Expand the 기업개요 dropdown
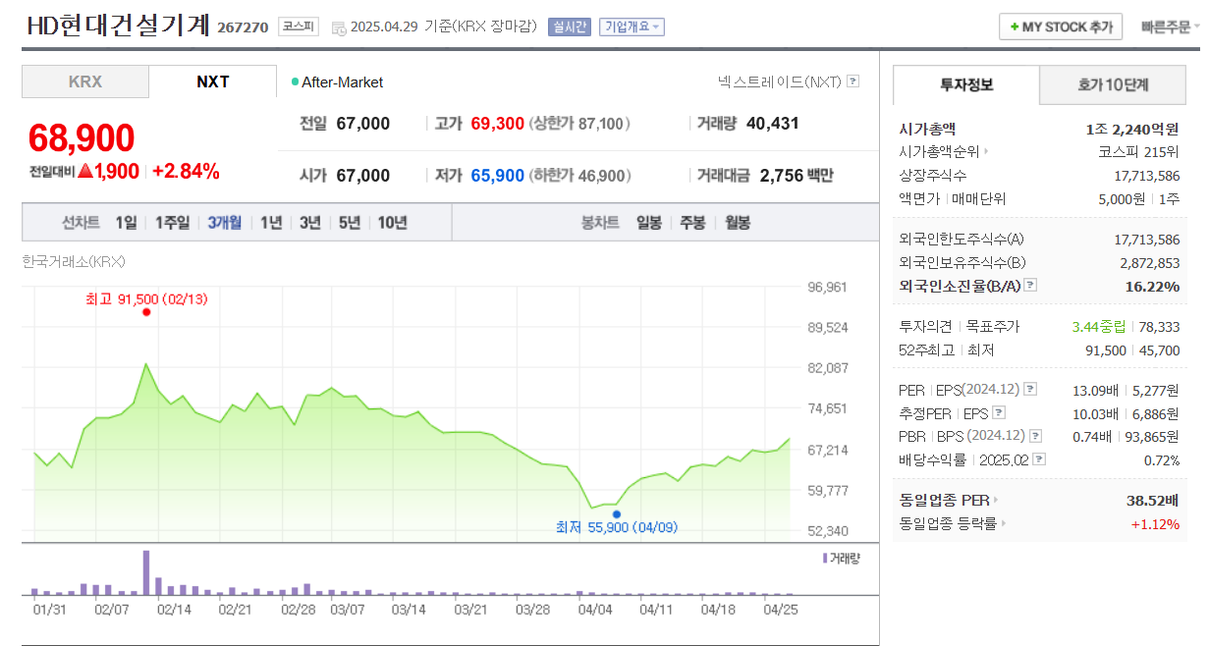Image resolution: width=1209 pixels, height=646 pixels. click(632, 27)
